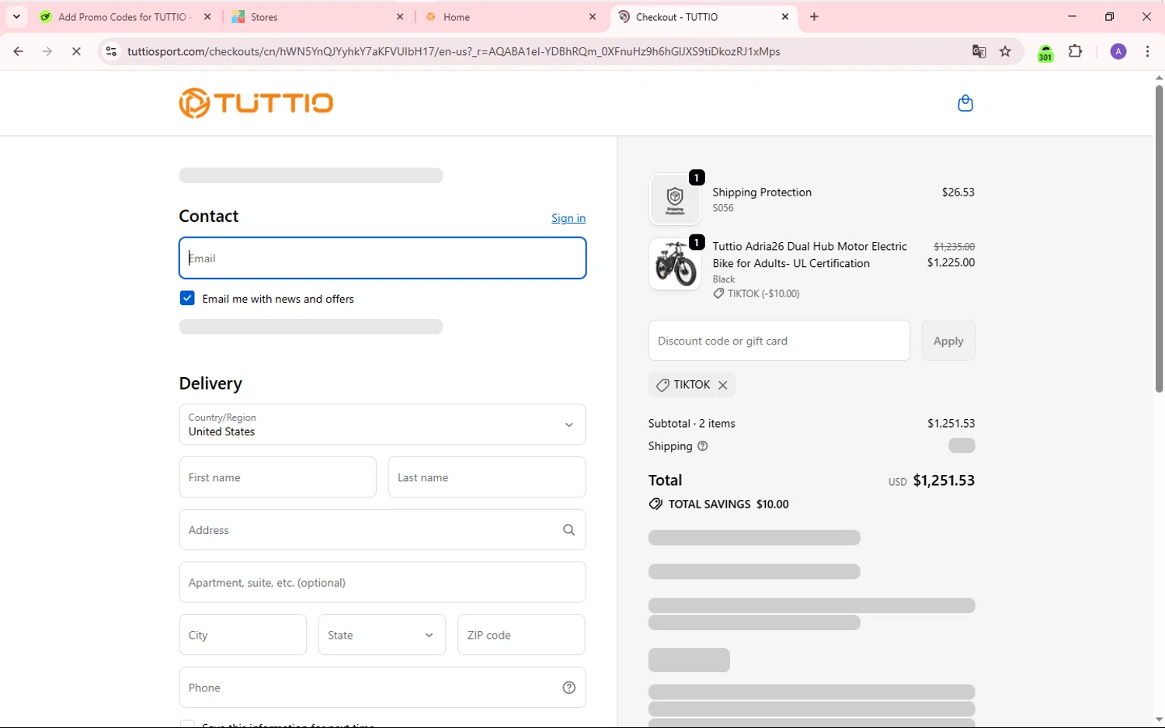
Task: Close the Home tab
Action: (x=593, y=16)
